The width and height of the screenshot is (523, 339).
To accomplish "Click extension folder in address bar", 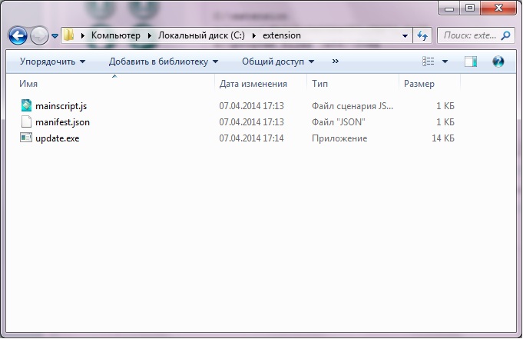I will point(282,35).
